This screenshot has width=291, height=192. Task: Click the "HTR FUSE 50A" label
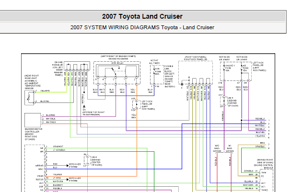[158, 71]
